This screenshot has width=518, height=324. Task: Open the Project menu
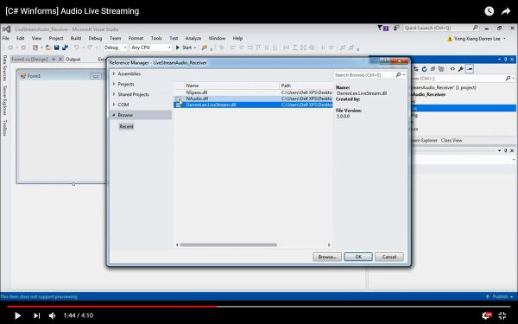pos(56,38)
